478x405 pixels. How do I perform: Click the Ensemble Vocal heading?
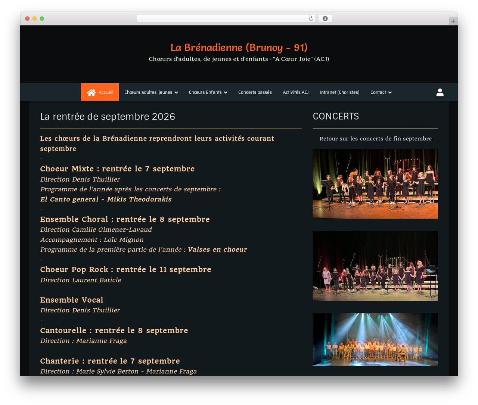(x=72, y=300)
